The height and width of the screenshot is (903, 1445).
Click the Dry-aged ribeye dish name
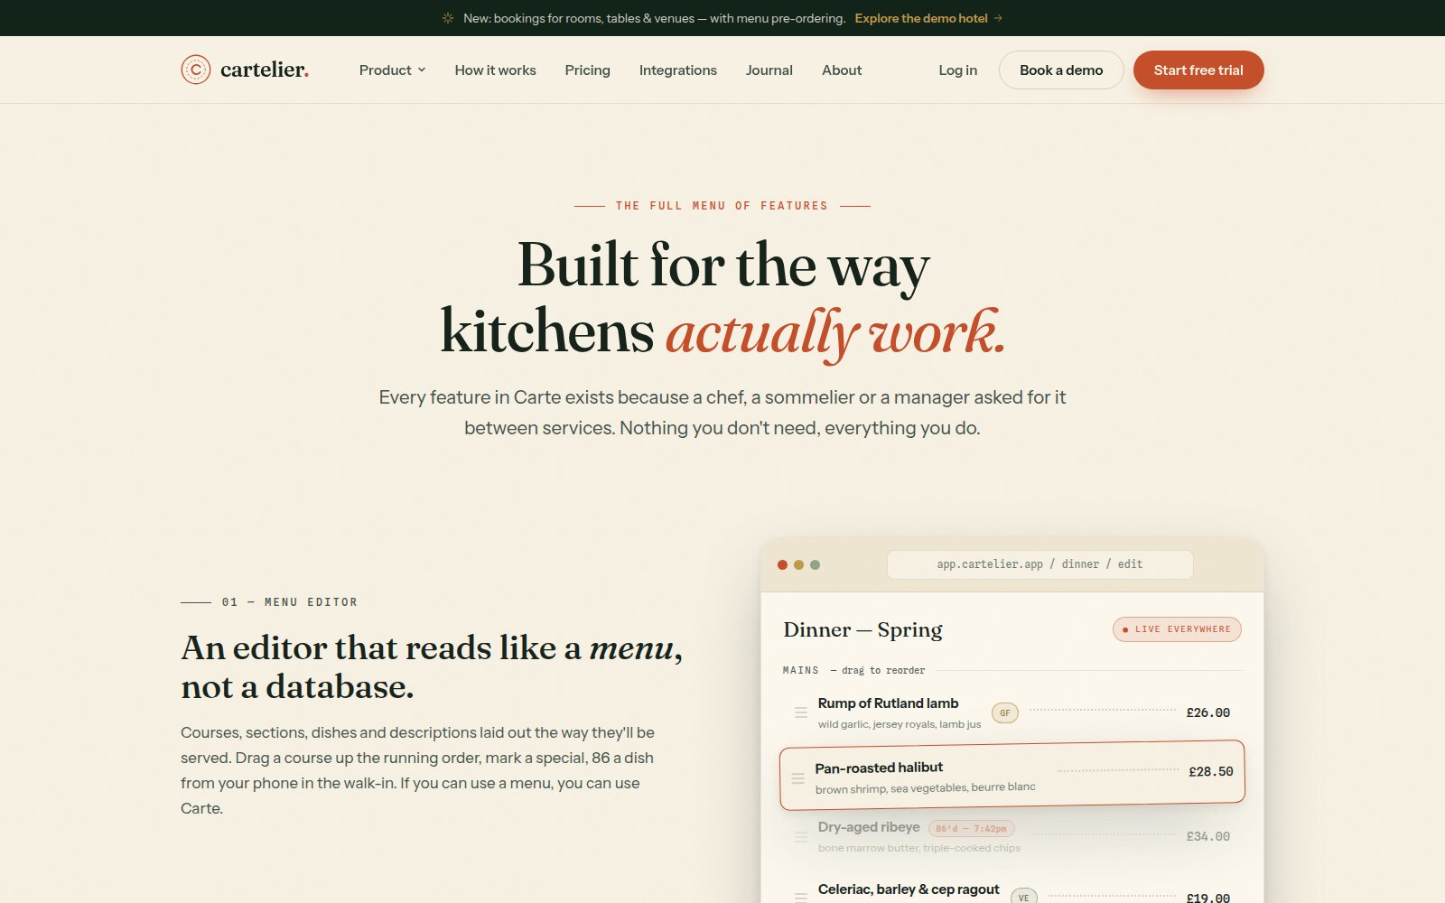pos(869,827)
